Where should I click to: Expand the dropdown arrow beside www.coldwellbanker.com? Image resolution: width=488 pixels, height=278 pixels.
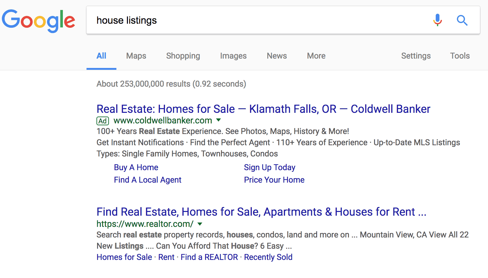click(218, 120)
